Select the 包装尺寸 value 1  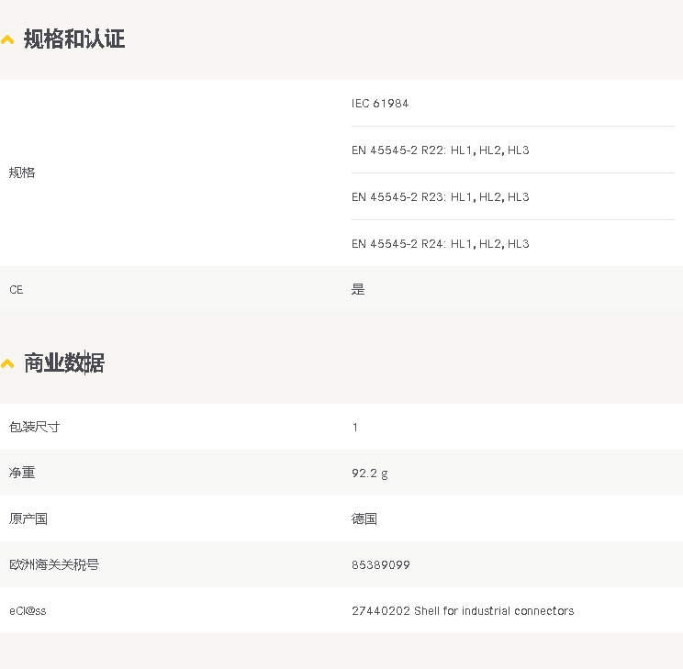pos(355,428)
